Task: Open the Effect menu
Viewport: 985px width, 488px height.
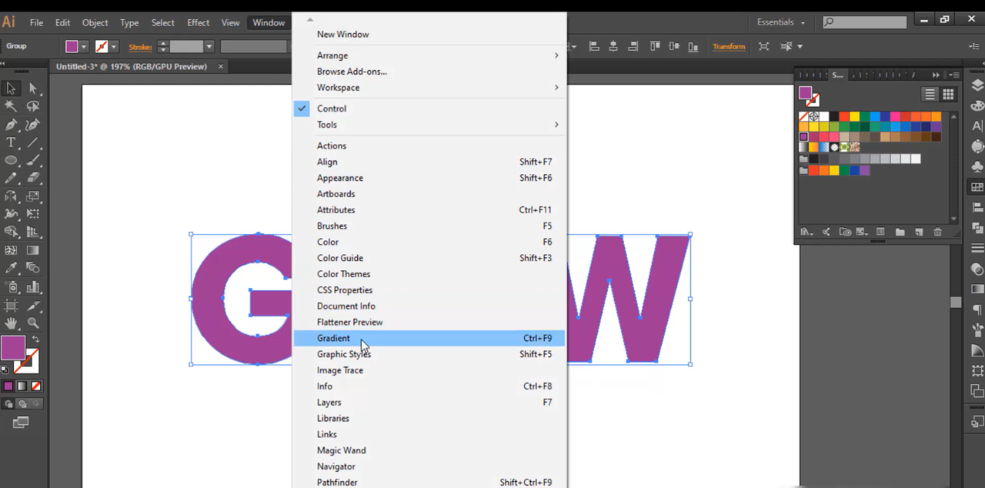Action: 199,22
